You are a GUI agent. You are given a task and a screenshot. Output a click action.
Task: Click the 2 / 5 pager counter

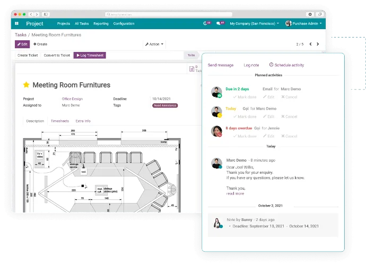[x=300, y=44]
